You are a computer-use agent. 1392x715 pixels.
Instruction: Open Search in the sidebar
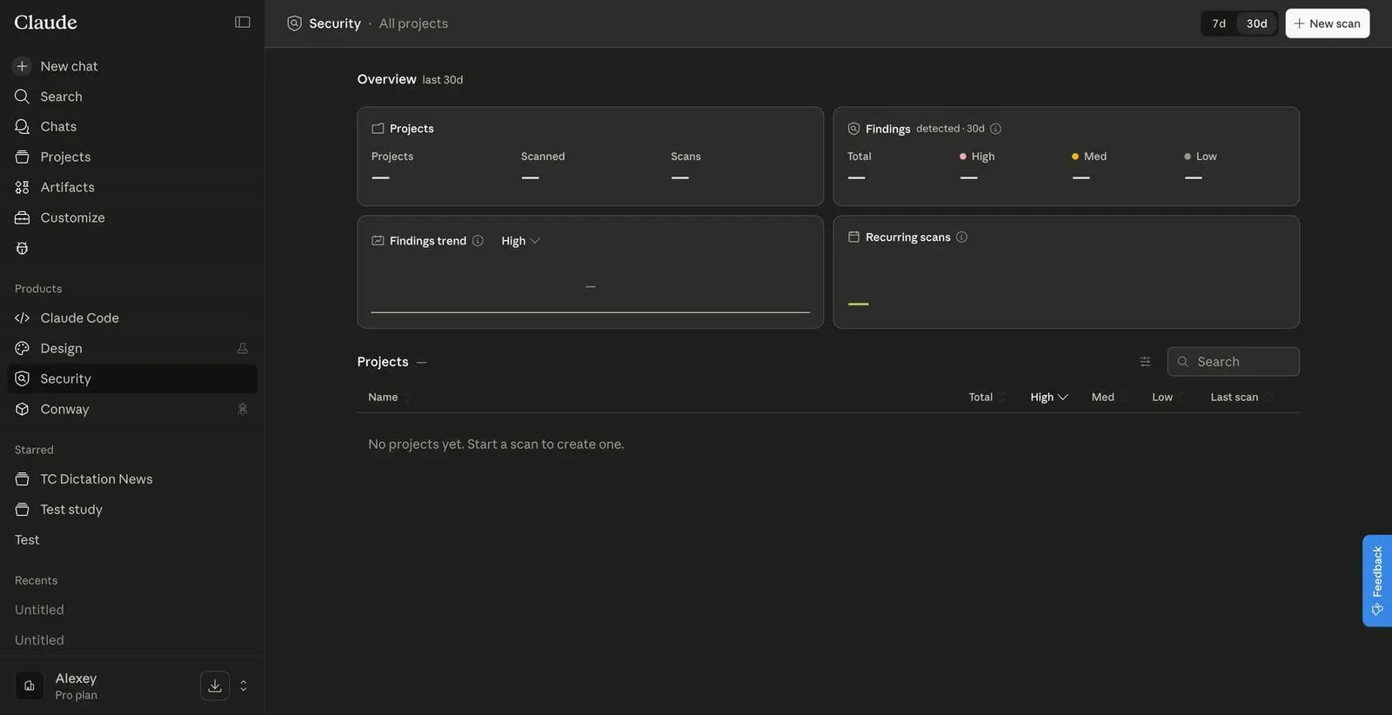pyautogui.click(x=132, y=97)
